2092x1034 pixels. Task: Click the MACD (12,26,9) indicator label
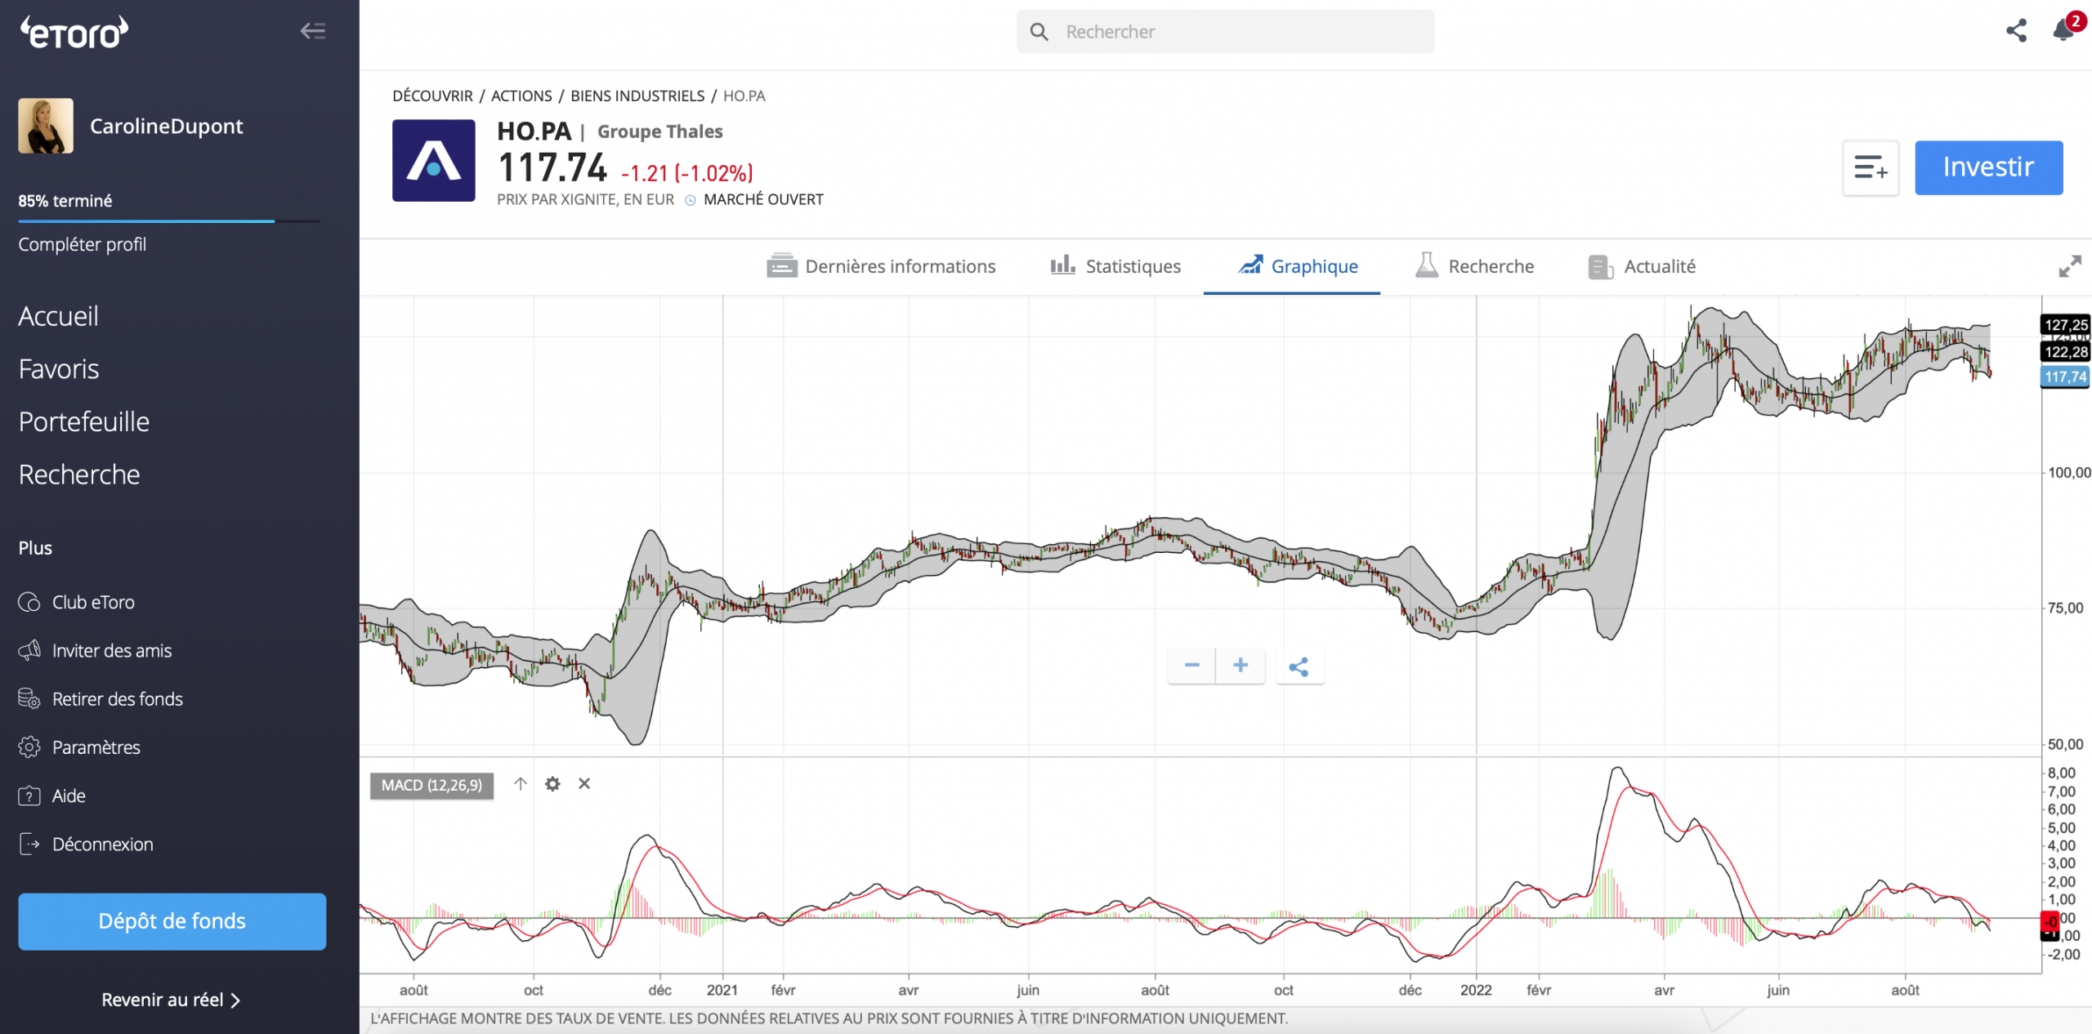(431, 785)
